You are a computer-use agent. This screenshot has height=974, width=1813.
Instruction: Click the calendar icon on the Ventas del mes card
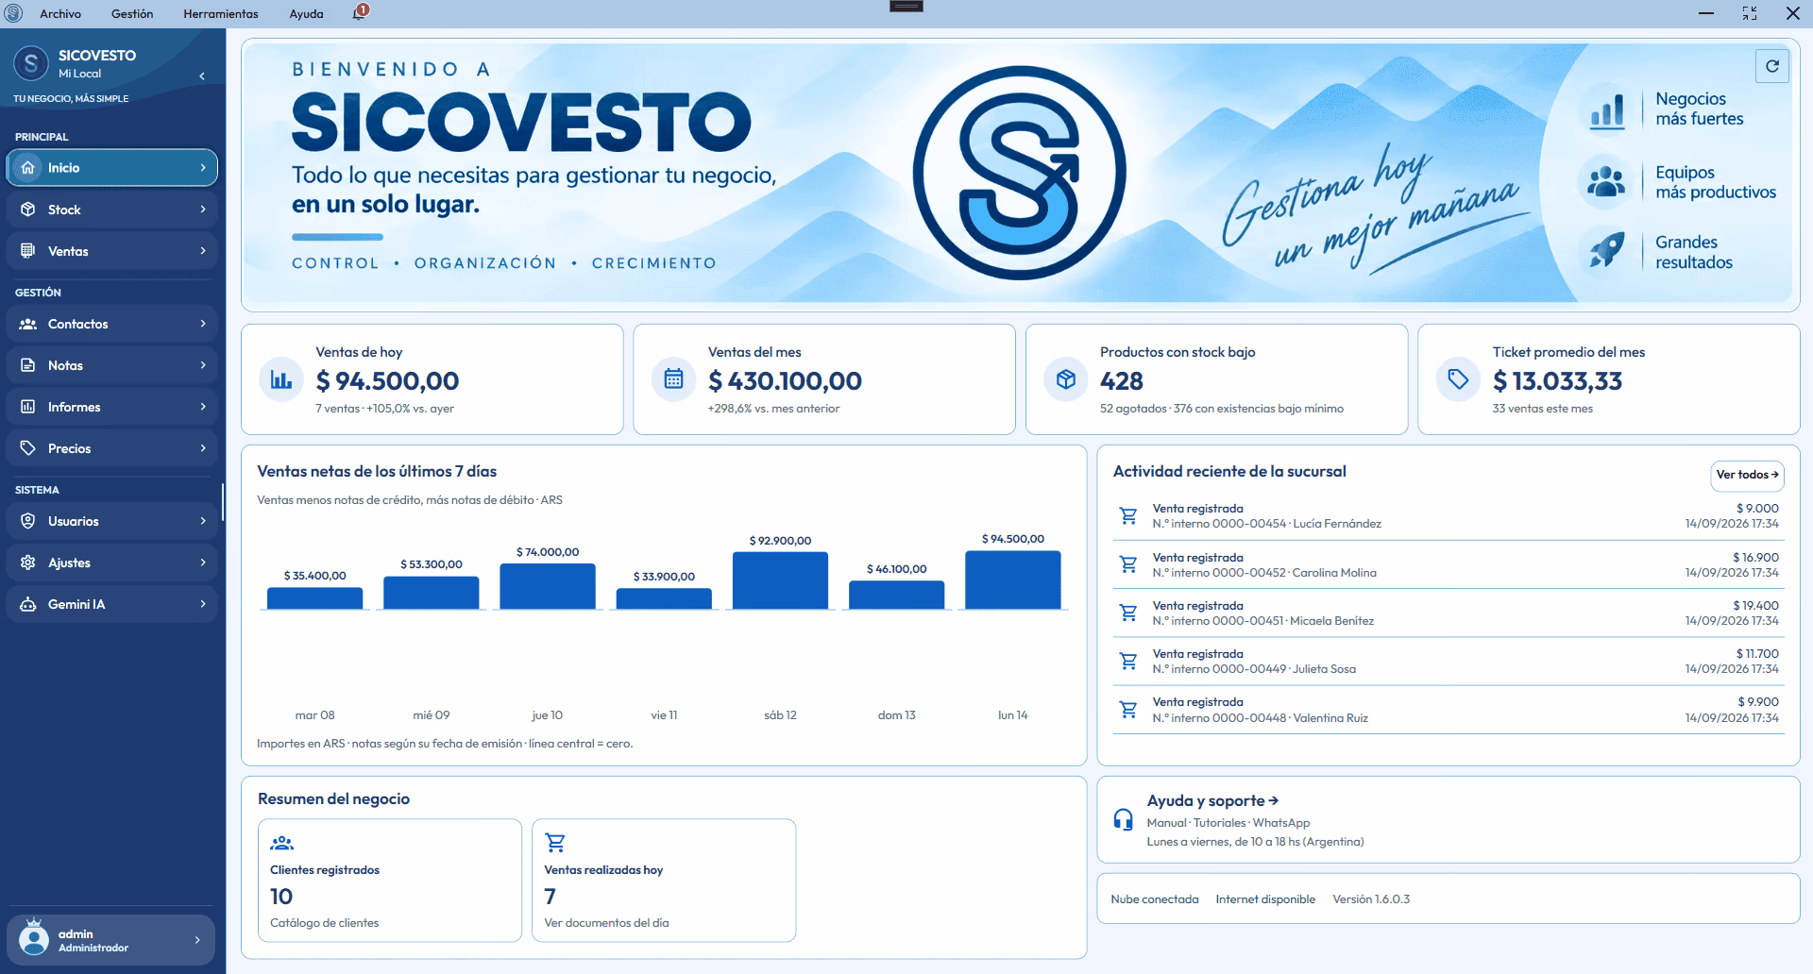tap(673, 379)
